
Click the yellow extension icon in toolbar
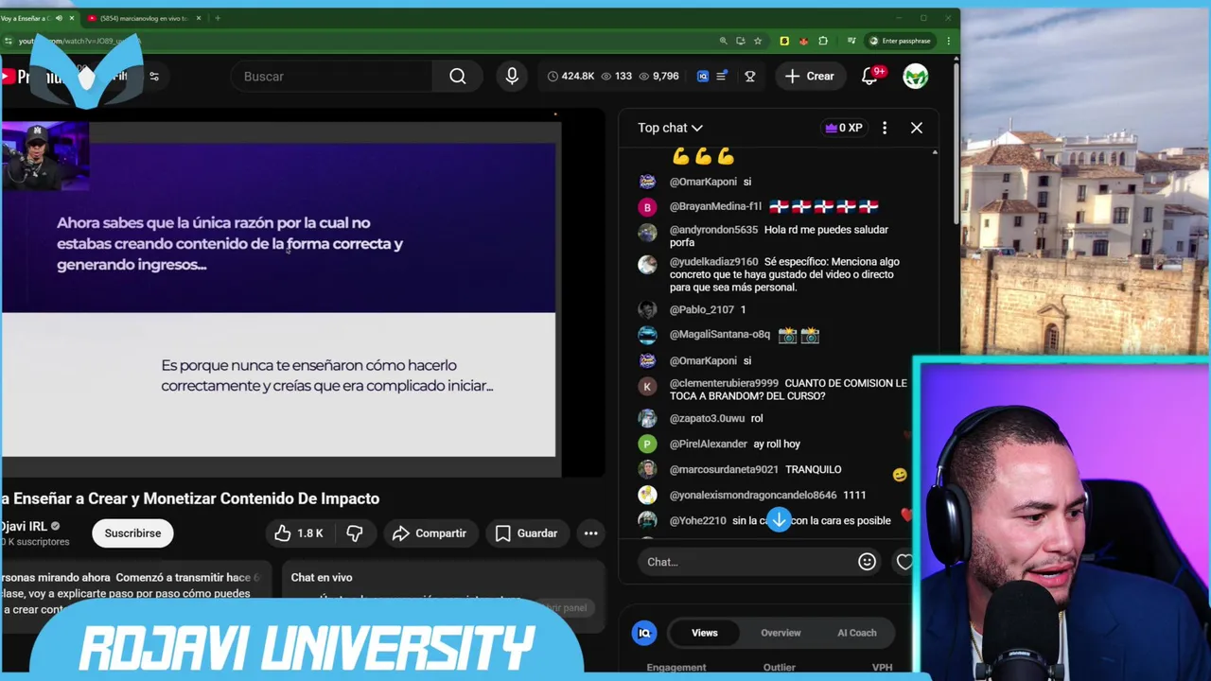click(x=784, y=41)
